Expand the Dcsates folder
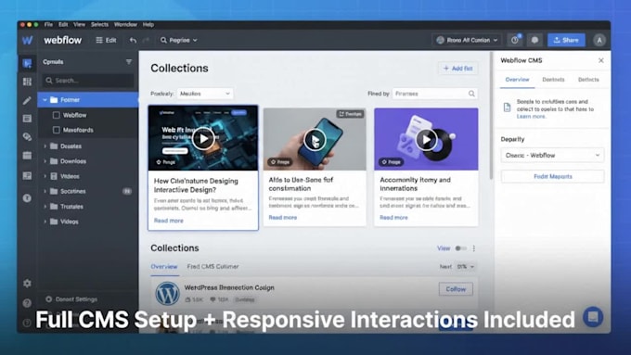Viewport: 631px width, 355px height. 45,146
